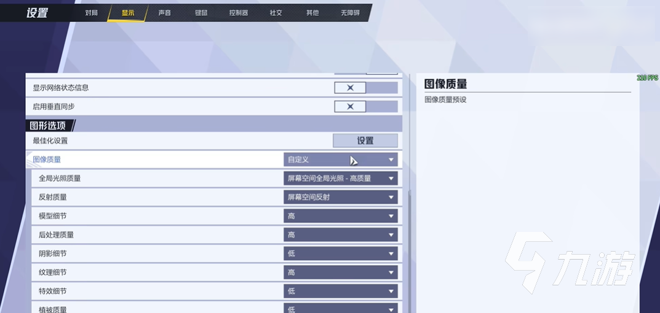Click the 纹理细节 label
This screenshot has height=313, width=660.
53,272
